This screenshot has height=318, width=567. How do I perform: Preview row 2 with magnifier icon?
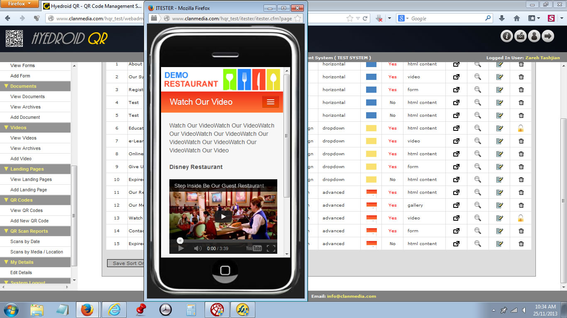(478, 77)
